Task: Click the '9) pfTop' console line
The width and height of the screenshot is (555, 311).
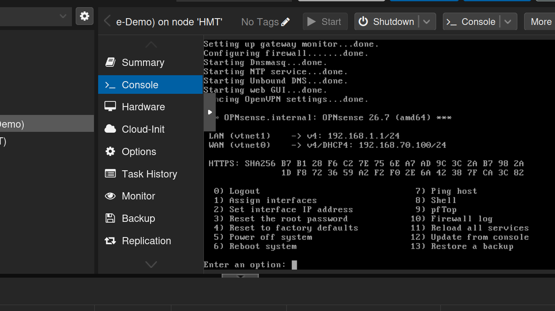Action: click(x=436, y=210)
